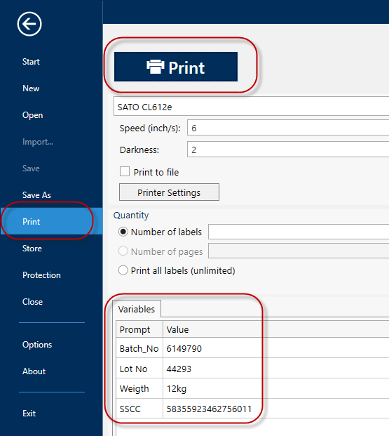Click the back arrow circle icon

[x=29, y=24]
